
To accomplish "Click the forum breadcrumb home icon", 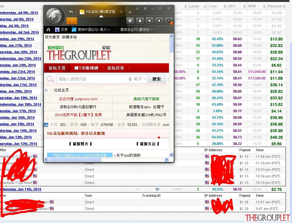I will 46,90.
